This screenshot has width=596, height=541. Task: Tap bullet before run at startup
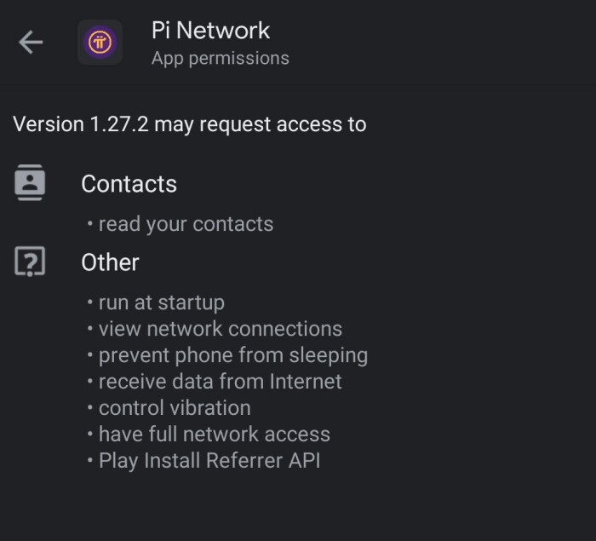(x=90, y=302)
